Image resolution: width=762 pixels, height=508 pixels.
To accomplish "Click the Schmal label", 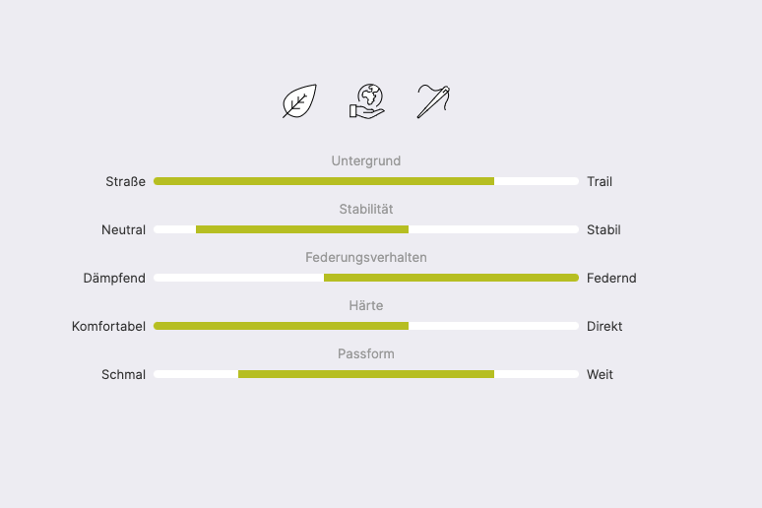I will (123, 374).
